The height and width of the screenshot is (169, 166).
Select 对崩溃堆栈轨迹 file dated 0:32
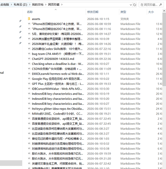58,144
